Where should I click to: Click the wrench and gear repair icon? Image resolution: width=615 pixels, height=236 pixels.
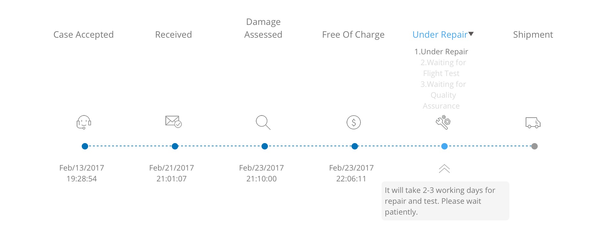pos(443,122)
